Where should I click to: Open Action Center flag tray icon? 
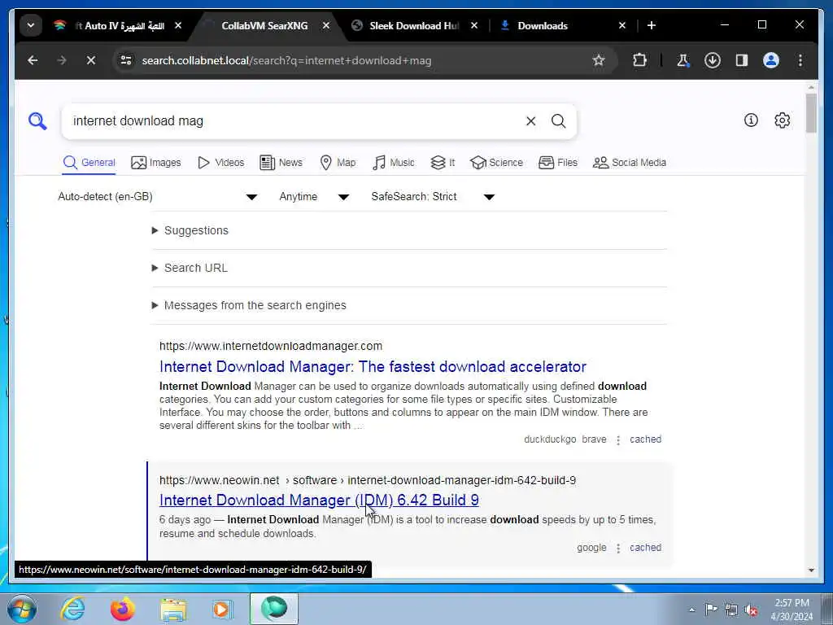711,609
